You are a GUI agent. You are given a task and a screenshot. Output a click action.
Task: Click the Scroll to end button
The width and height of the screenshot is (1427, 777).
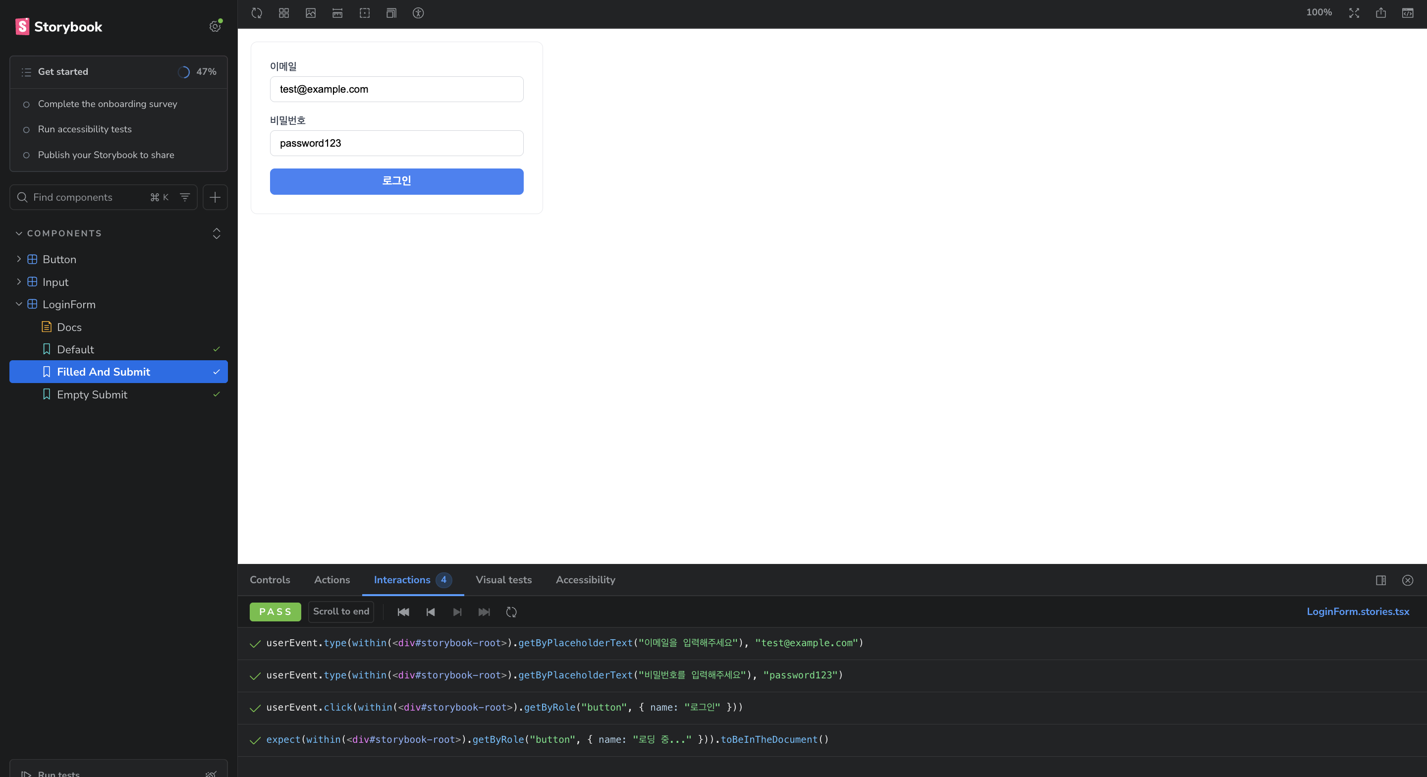point(341,611)
